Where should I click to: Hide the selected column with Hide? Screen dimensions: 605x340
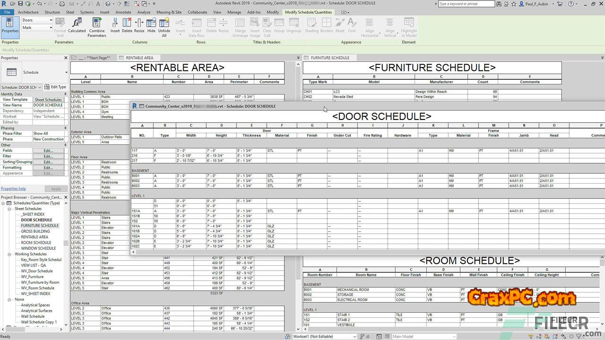[151, 24]
